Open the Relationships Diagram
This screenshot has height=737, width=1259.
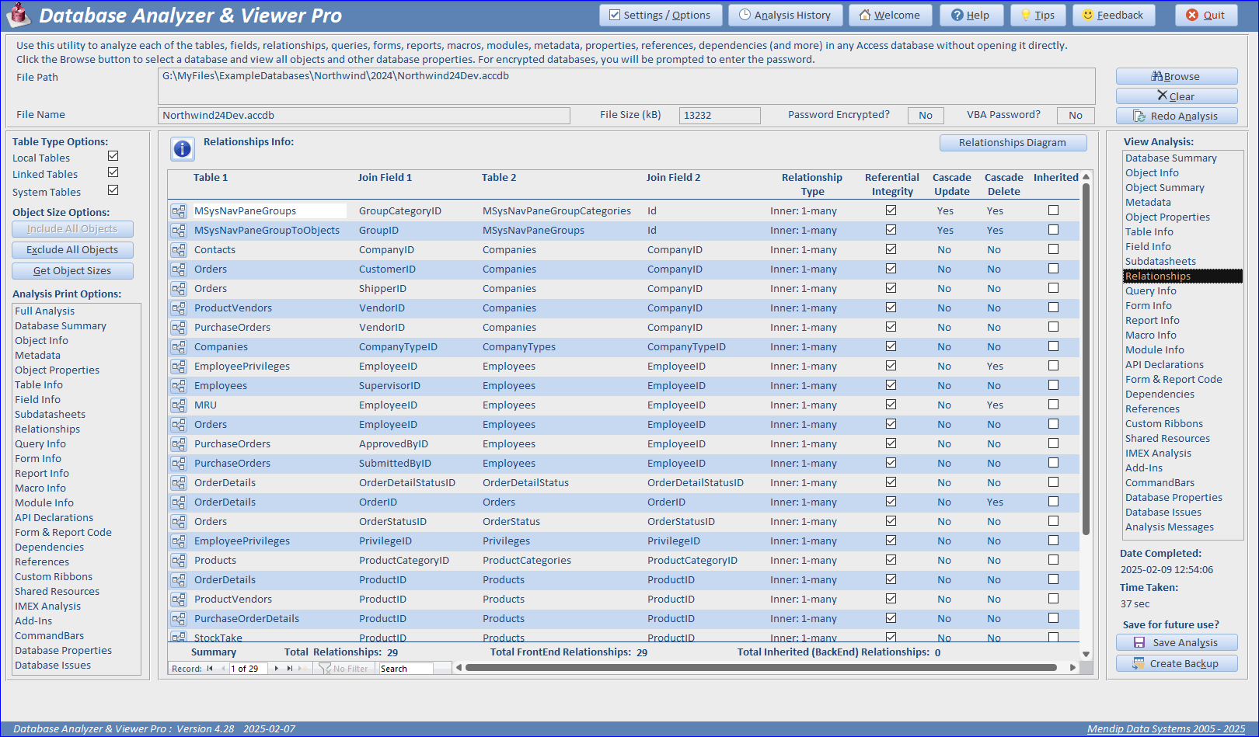click(x=1013, y=143)
